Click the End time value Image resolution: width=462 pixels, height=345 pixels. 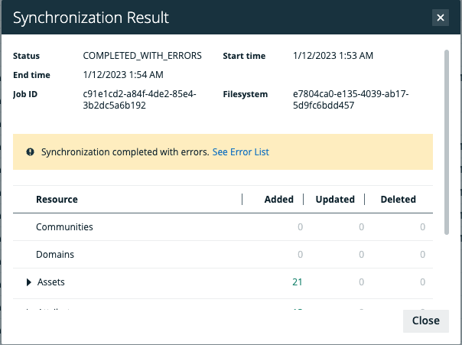pyautogui.click(x=123, y=75)
